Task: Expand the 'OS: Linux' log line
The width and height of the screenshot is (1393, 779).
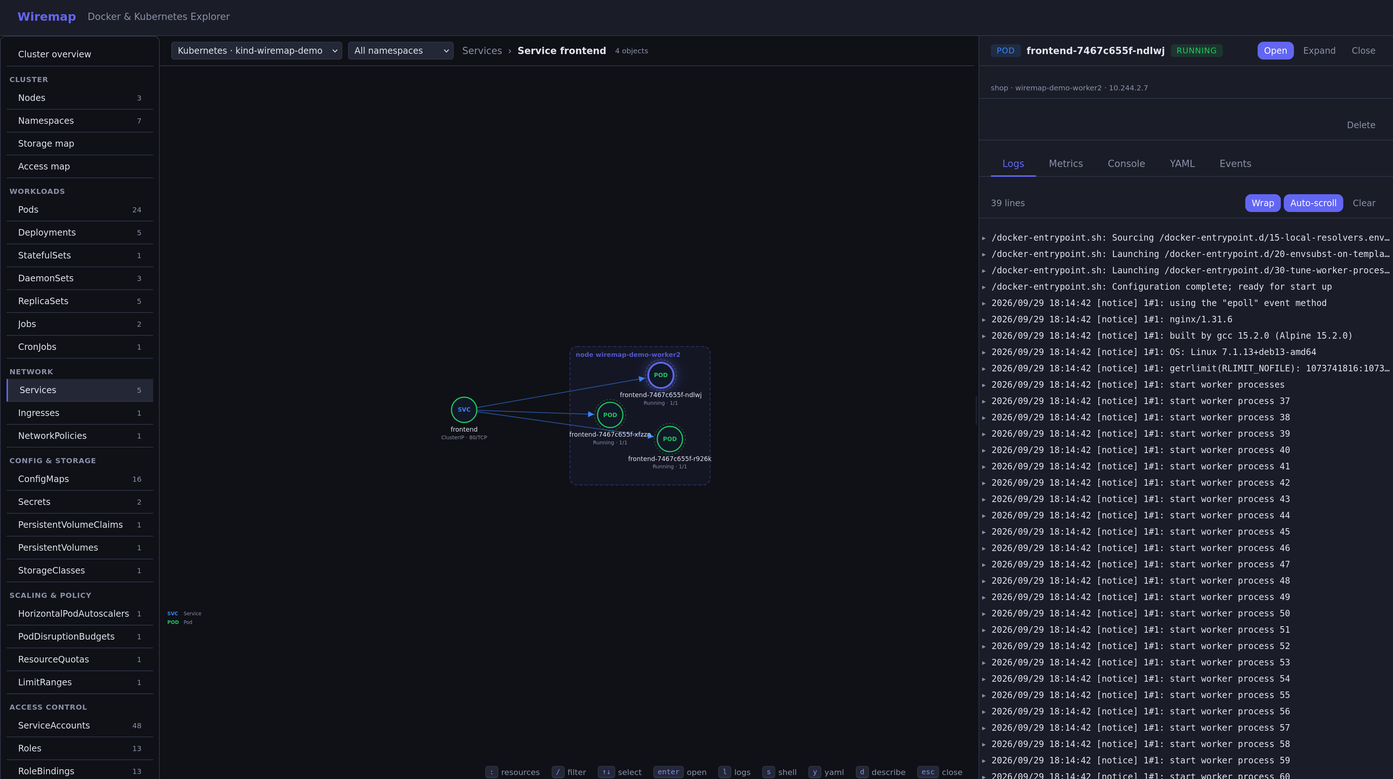Action: pos(984,353)
